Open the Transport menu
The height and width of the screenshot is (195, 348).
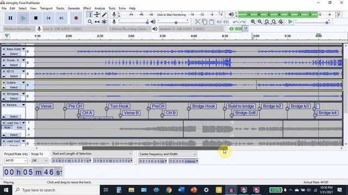46,9
